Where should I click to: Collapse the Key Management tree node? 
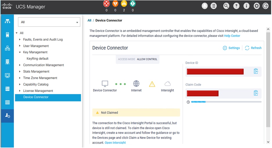(20, 53)
